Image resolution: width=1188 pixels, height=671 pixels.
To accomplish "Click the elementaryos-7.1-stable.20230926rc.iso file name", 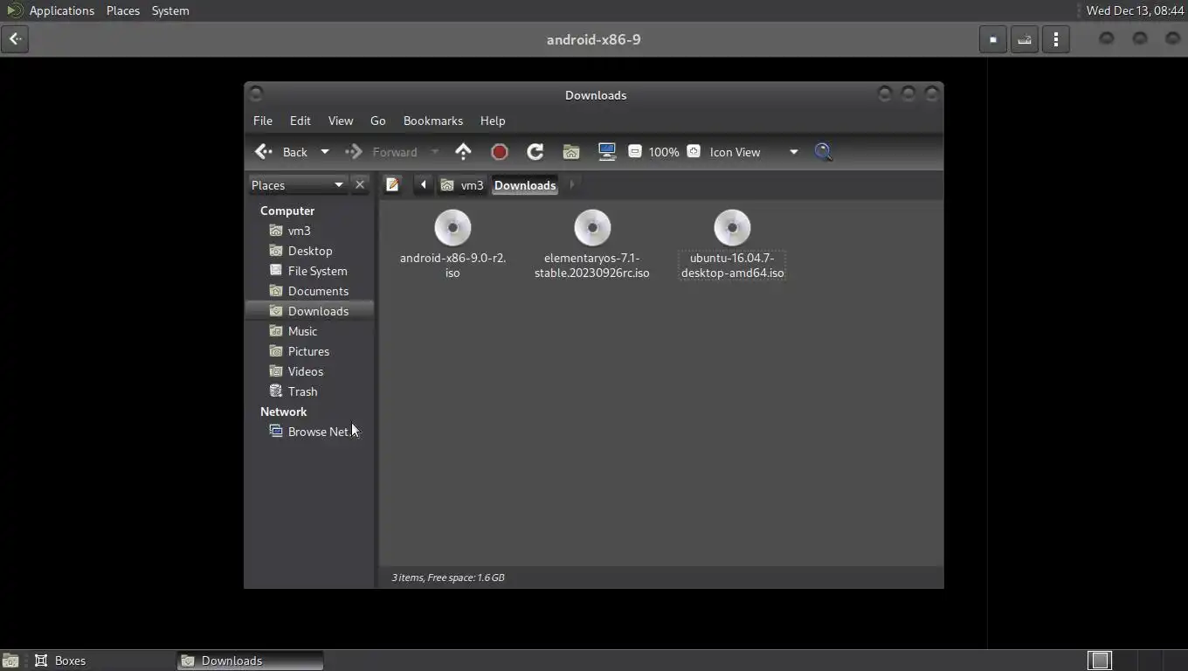I will tap(592, 266).
